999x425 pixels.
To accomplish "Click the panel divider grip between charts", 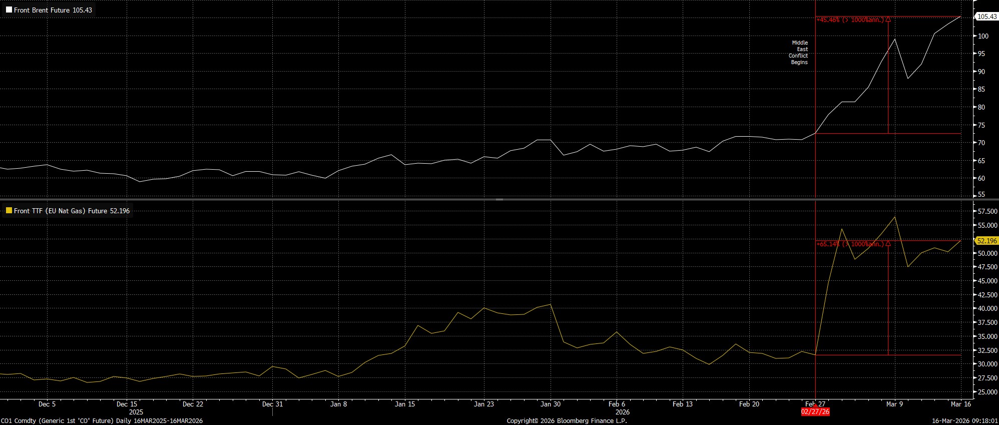I will point(499,200).
